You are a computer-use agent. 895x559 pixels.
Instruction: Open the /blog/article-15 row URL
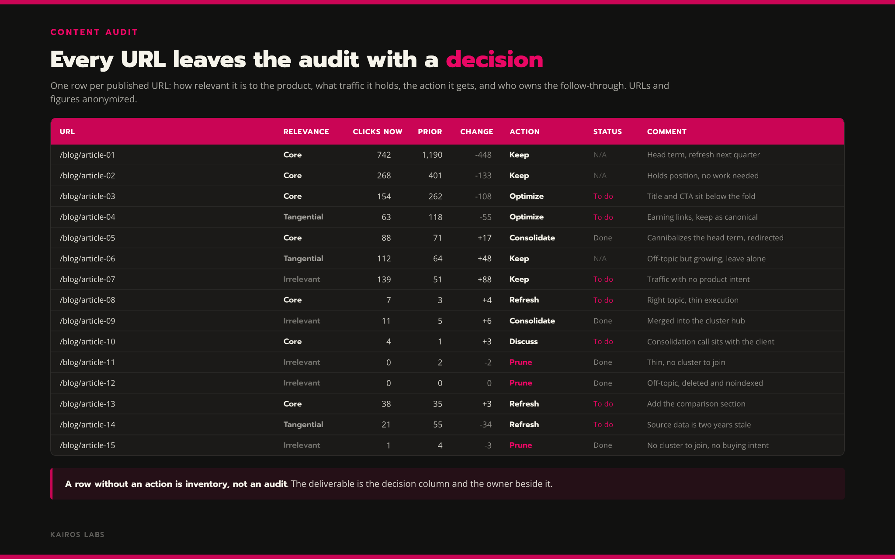click(x=87, y=445)
